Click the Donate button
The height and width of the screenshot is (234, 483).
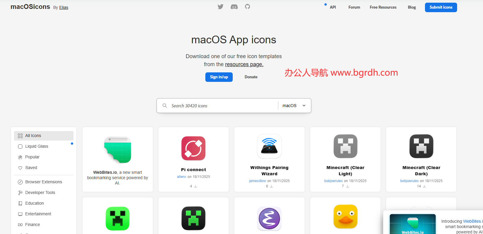[251, 77]
